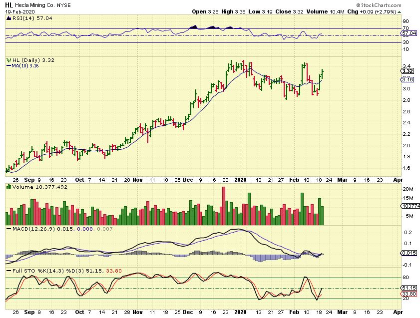Click the green up-arrow beside change percent
Viewport: 420px width, 318px height.
(x=400, y=12)
